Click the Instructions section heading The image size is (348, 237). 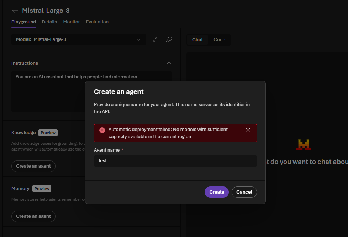point(25,63)
